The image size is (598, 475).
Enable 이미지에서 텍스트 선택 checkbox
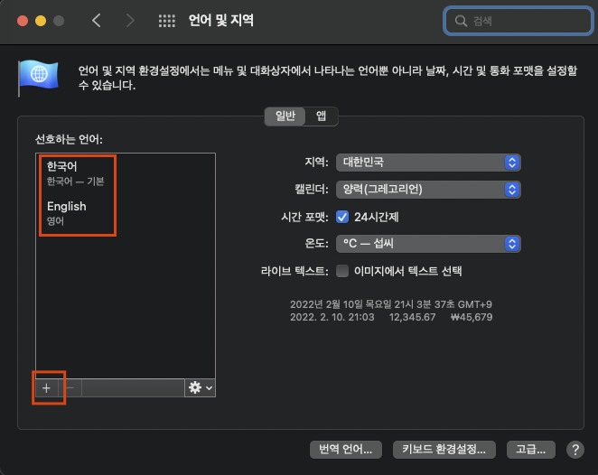point(342,271)
